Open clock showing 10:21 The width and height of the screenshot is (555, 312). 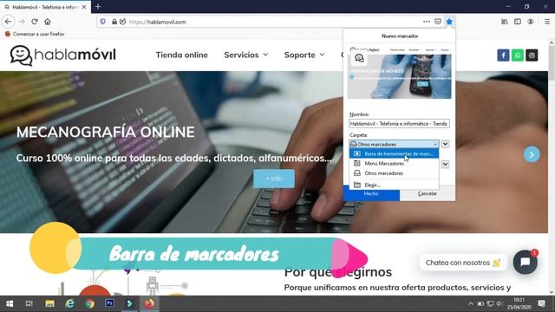[519, 303]
